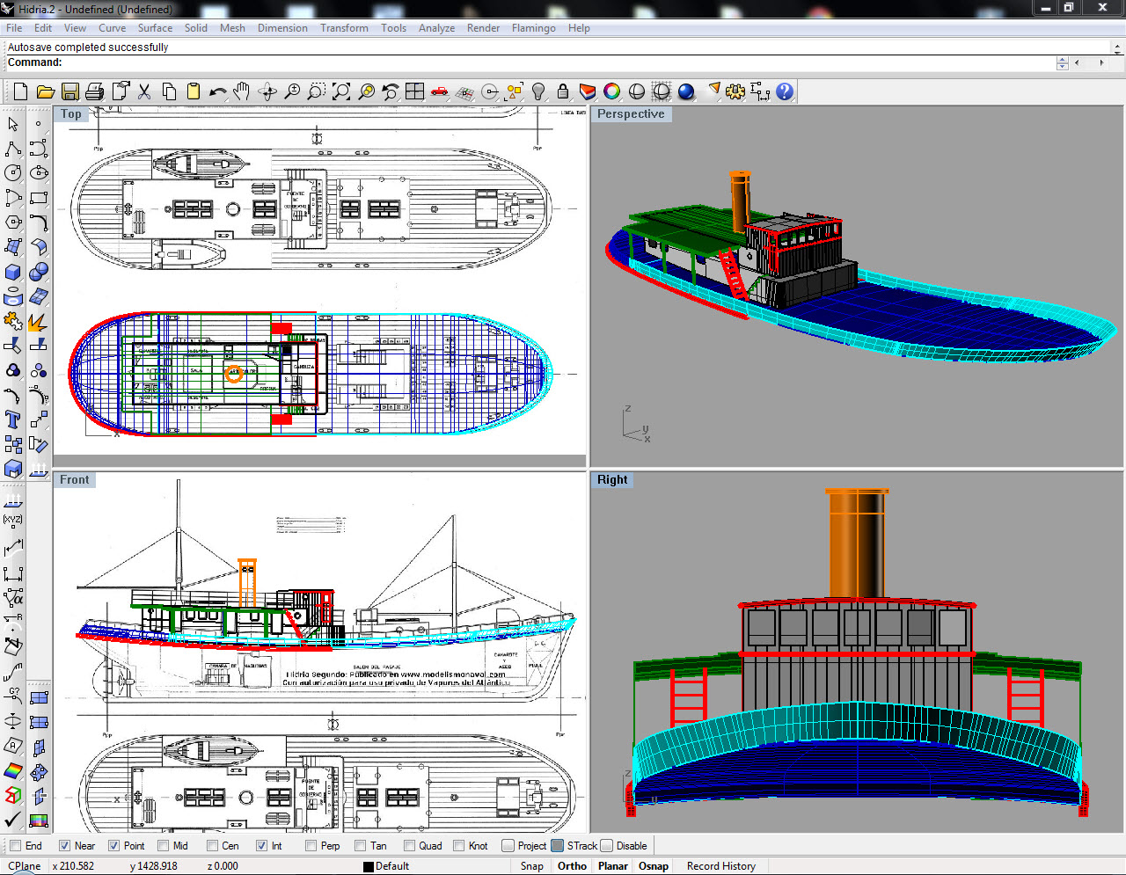
Task: Open Layers with the light bulb icon
Action: tap(538, 91)
